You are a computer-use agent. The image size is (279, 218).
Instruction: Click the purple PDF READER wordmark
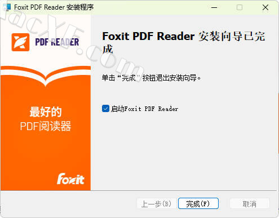tap(57, 42)
